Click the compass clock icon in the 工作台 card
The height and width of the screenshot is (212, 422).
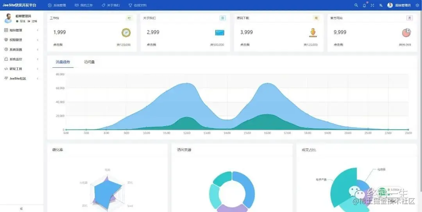[126, 33]
